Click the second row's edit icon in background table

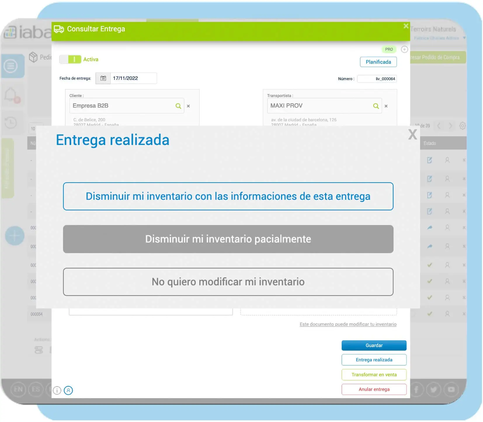tap(429, 179)
